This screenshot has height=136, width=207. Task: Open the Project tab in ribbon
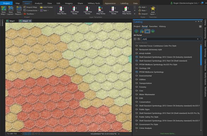click(x=6, y=3)
